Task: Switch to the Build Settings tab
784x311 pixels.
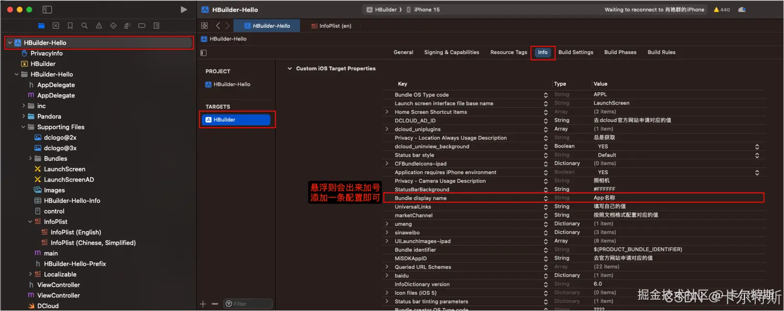Action: [x=576, y=52]
